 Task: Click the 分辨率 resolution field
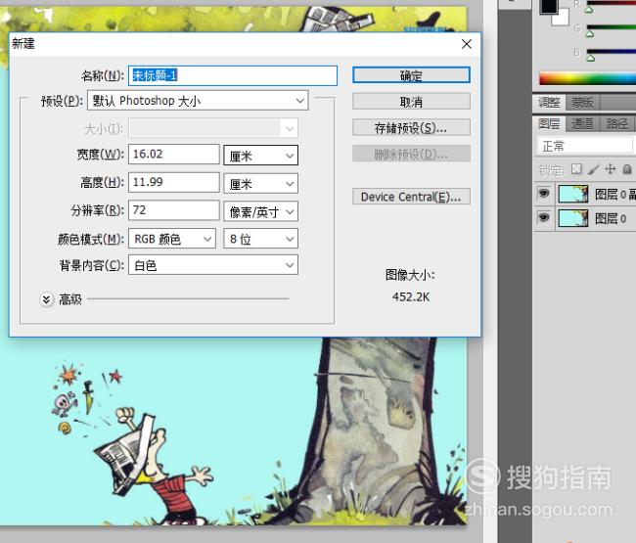click(x=174, y=210)
